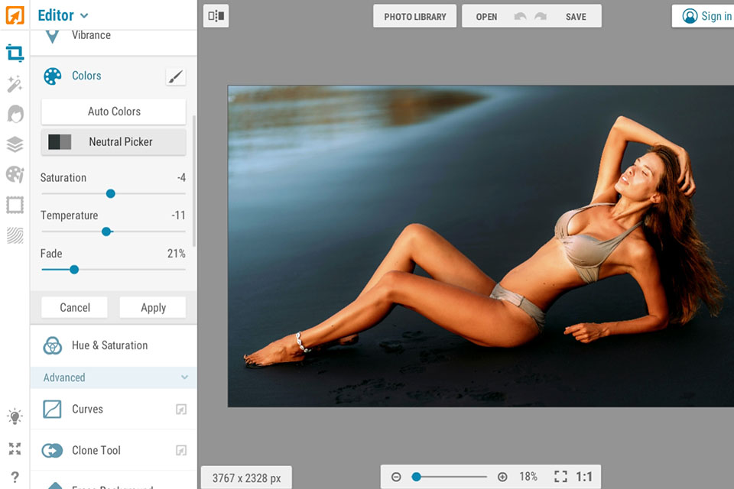Screen dimensions: 734x489
Task: Set zoom to 1:1 actual size
Action: (x=583, y=477)
